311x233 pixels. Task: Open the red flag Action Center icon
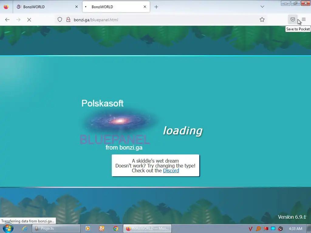click(266, 229)
